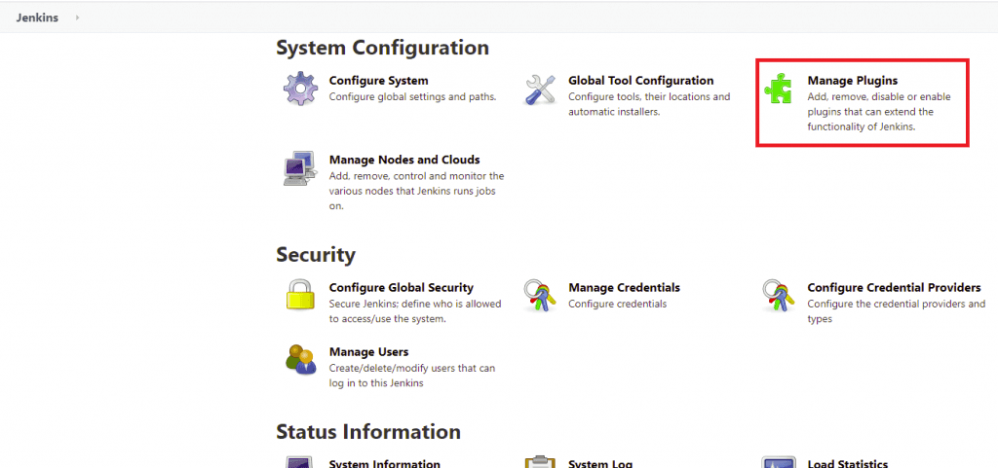Open the Manage Plugins link
Screen dimensions: 998x468
point(852,81)
